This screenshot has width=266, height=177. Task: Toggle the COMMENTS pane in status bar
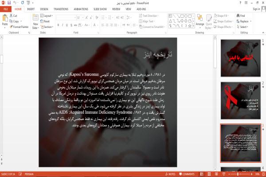(187, 174)
